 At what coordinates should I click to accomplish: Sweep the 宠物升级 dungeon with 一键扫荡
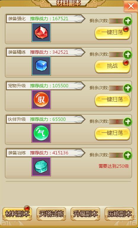click(x=113, y=100)
